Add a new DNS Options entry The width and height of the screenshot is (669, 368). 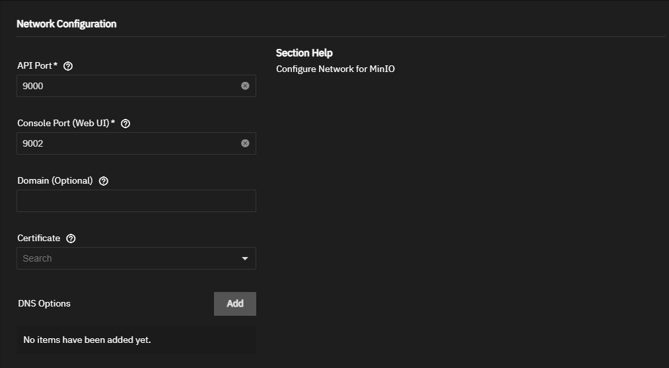coord(234,304)
